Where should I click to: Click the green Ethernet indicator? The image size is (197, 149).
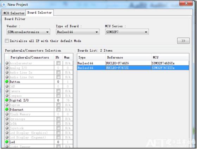pos(7,109)
